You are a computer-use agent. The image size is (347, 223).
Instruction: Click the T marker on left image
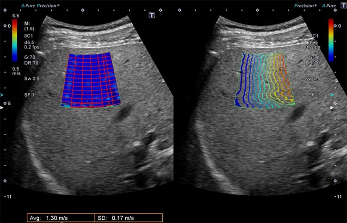151,15
